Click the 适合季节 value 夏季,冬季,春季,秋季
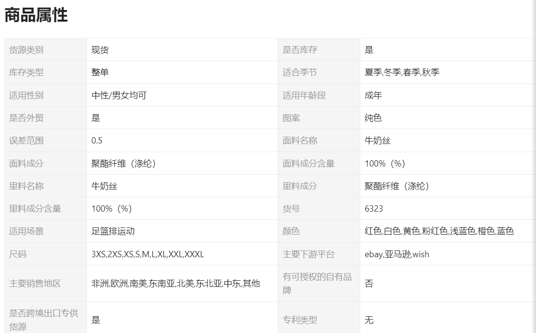536x333 pixels. point(402,72)
